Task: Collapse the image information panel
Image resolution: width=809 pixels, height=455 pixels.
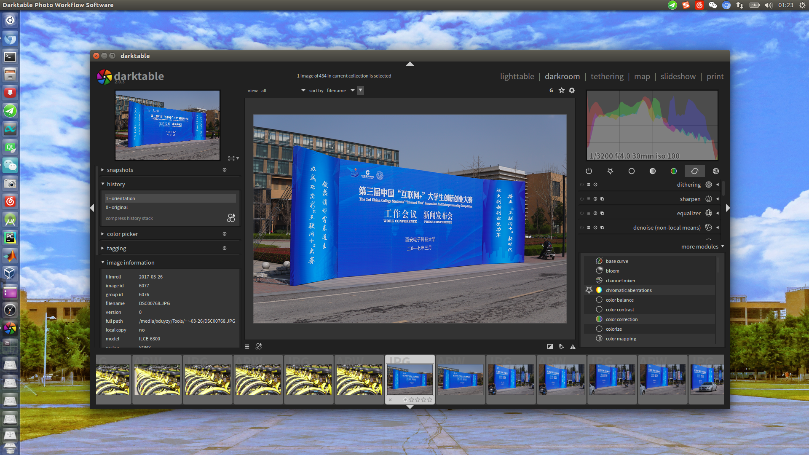Action: [x=102, y=262]
